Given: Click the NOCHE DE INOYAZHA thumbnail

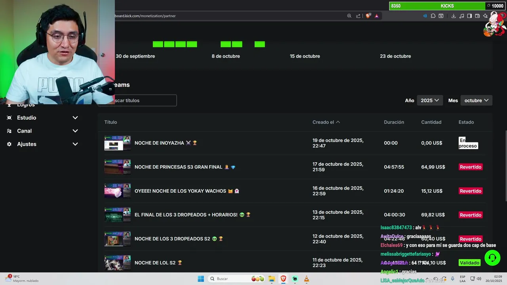Looking at the screenshot, I should 117,143.
